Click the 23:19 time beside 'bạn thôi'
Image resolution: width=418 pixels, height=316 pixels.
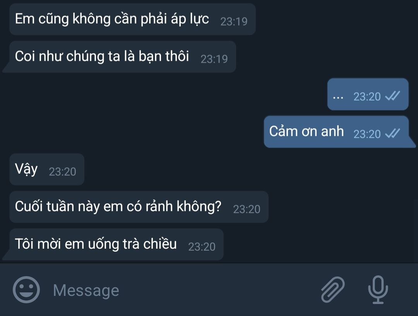point(214,59)
